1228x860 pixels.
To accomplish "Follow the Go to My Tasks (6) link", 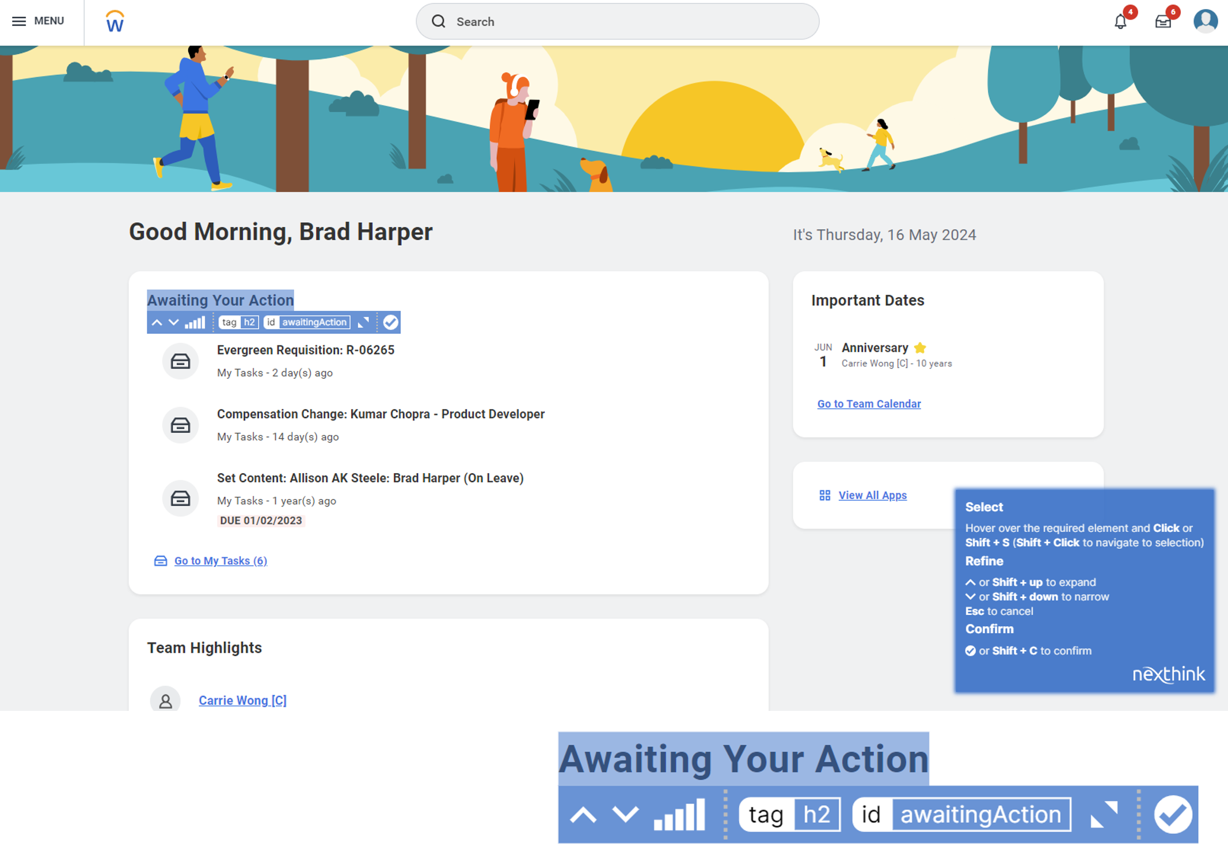I will 220,561.
